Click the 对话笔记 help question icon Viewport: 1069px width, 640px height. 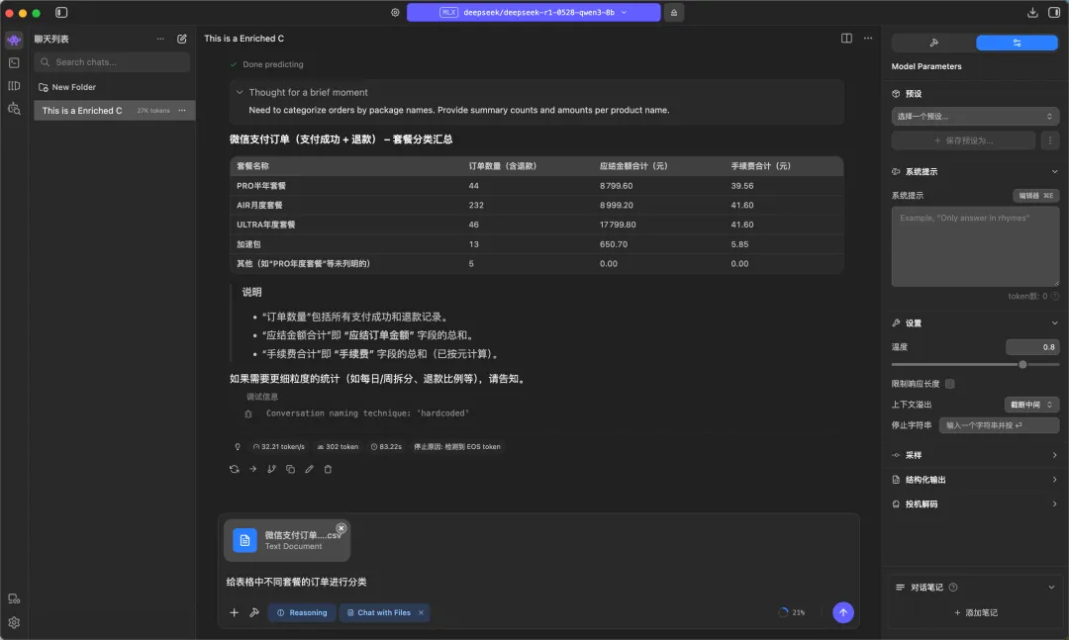point(953,588)
